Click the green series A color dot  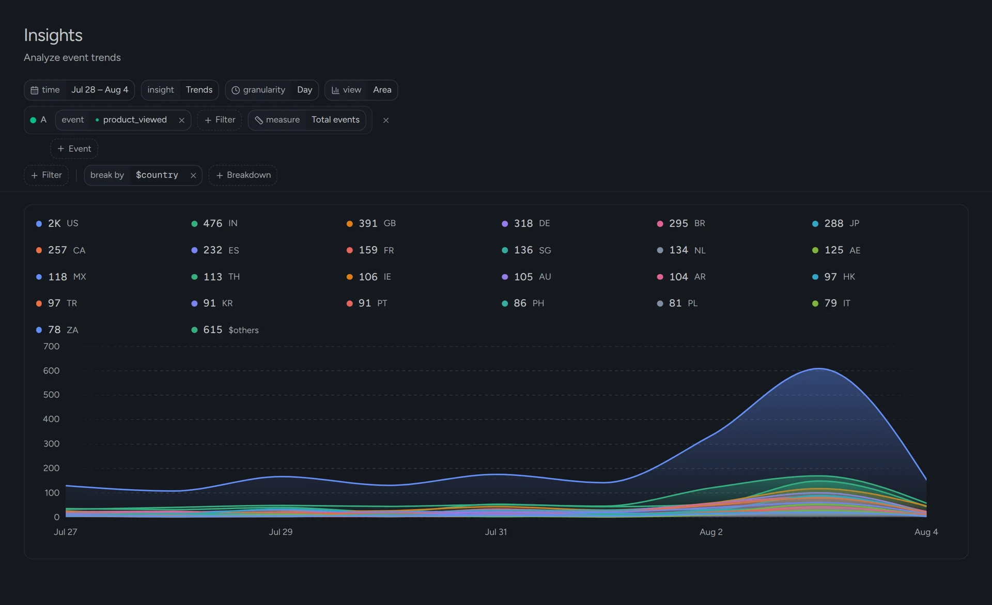point(33,120)
